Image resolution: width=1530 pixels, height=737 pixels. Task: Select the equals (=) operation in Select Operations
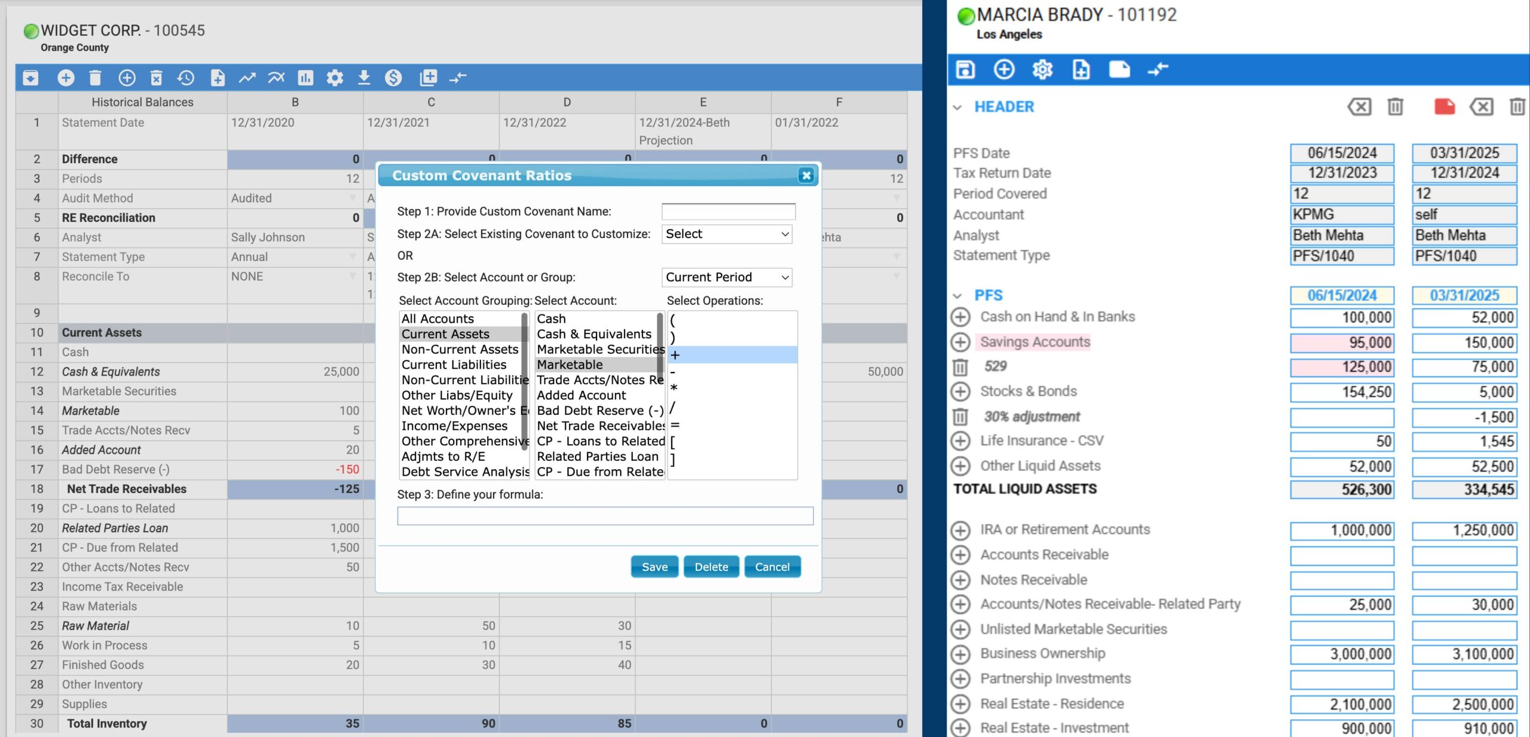click(x=732, y=425)
